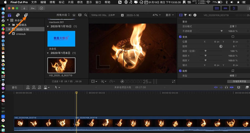250x133 pixels.
Task: Click the 裁剪 on-screen crop control icon
Action: click(x=233, y=71)
